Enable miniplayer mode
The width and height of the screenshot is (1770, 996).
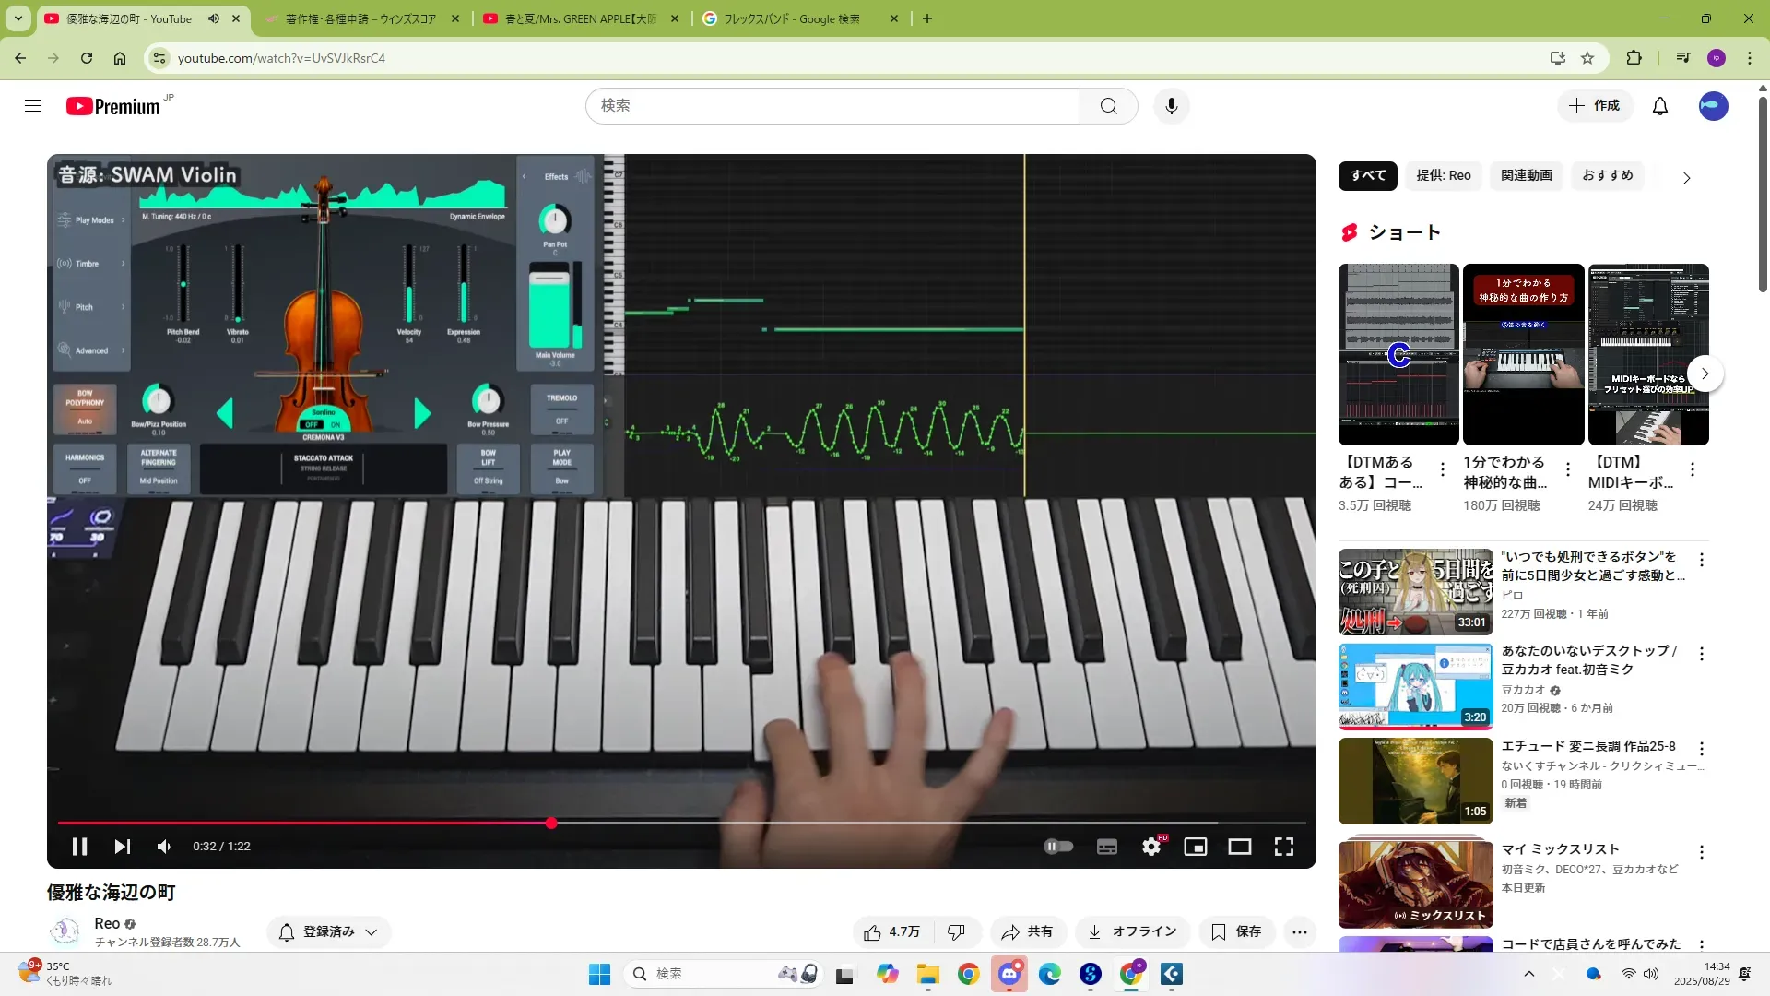pyautogui.click(x=1195, y=847)
